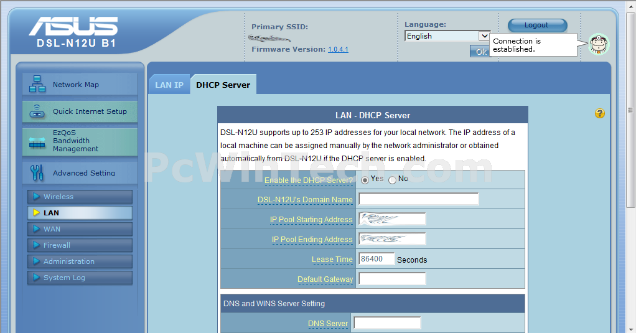The width and height of the screenshot is (636, 333).
Task: Click the ASUS logo
Action: [73, 26]
